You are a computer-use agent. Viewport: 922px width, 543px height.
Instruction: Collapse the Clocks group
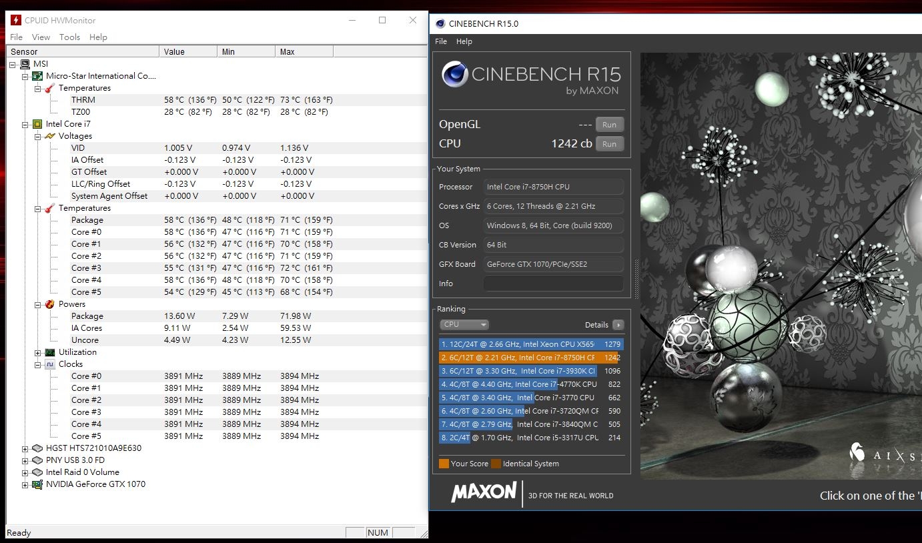(x=38, y=364)
